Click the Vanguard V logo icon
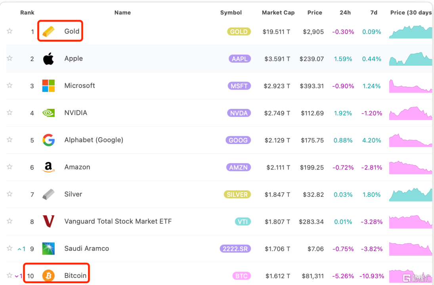 (x=48, y=221)
